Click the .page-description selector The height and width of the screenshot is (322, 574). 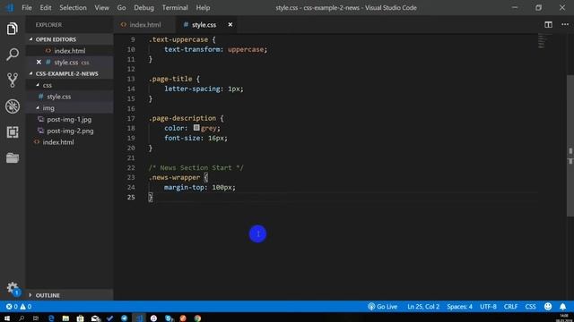pos(182,118)
